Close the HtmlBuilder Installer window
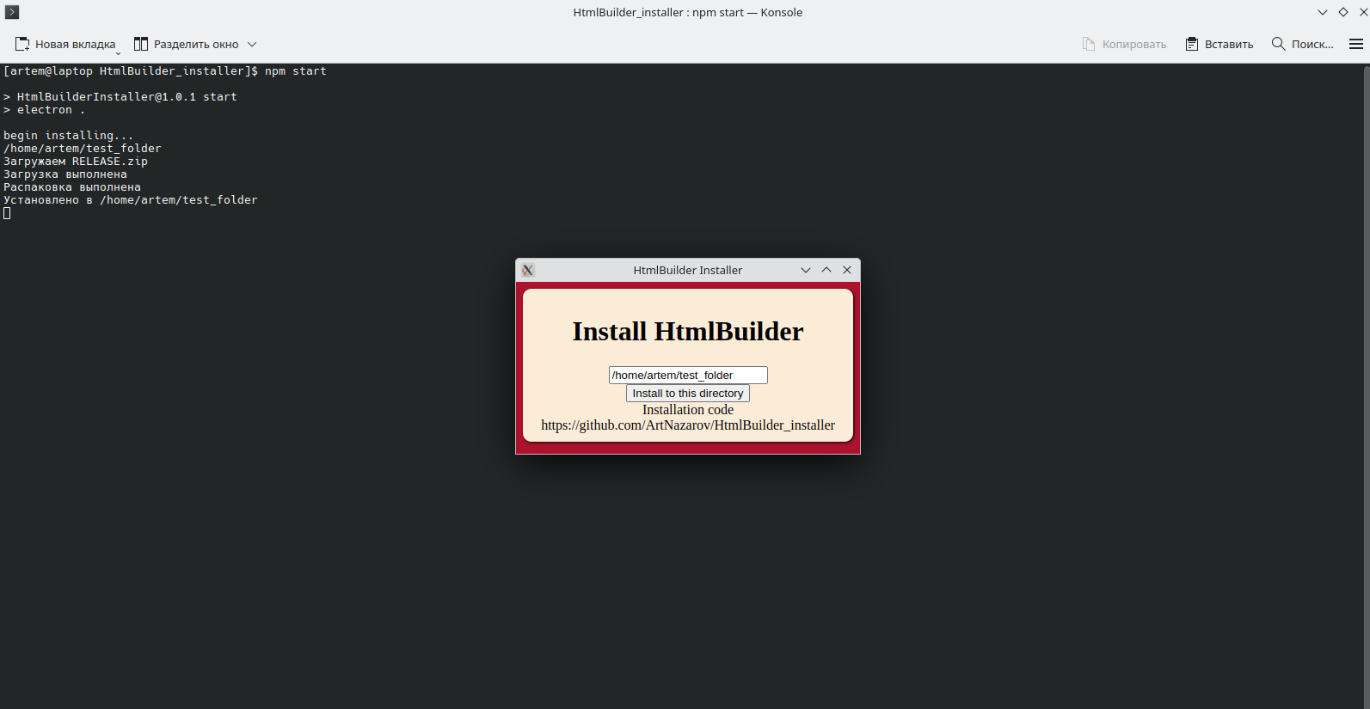The image size is (1370, 709). click(847, 270)
